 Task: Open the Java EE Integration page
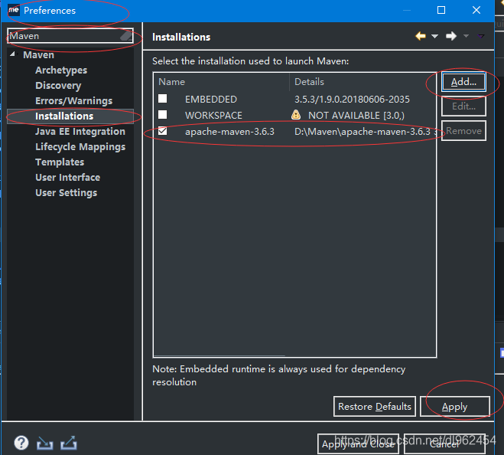point(80,132)
